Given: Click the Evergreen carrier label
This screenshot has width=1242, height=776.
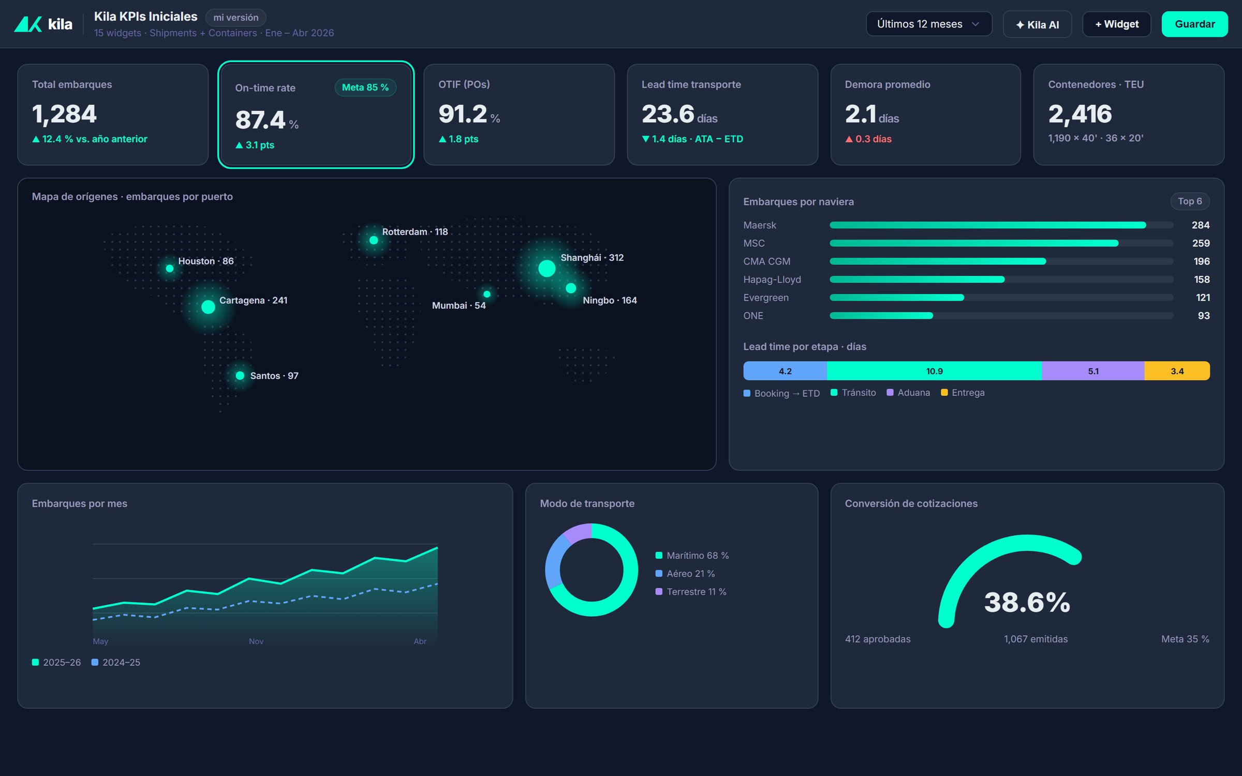Looking at the screenshot, I should [766, 297].
